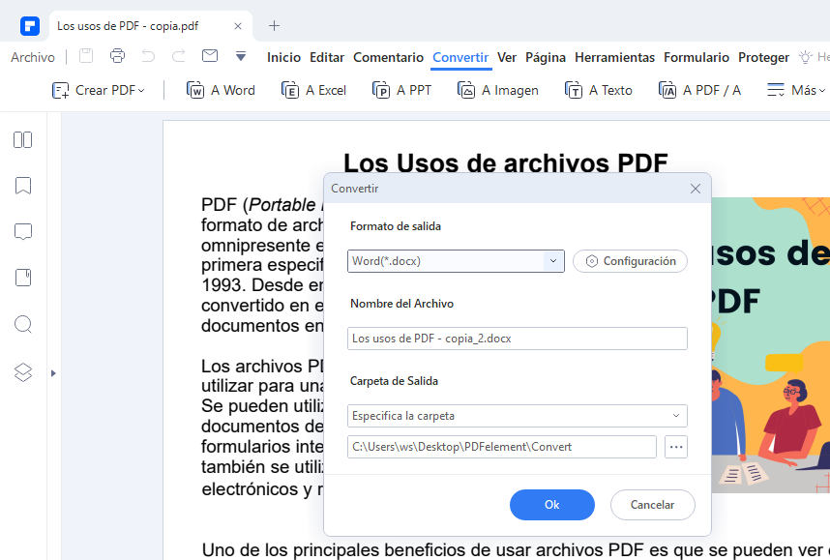
Task: Click the browse folder ellipsis button
Action: point(675,447)
